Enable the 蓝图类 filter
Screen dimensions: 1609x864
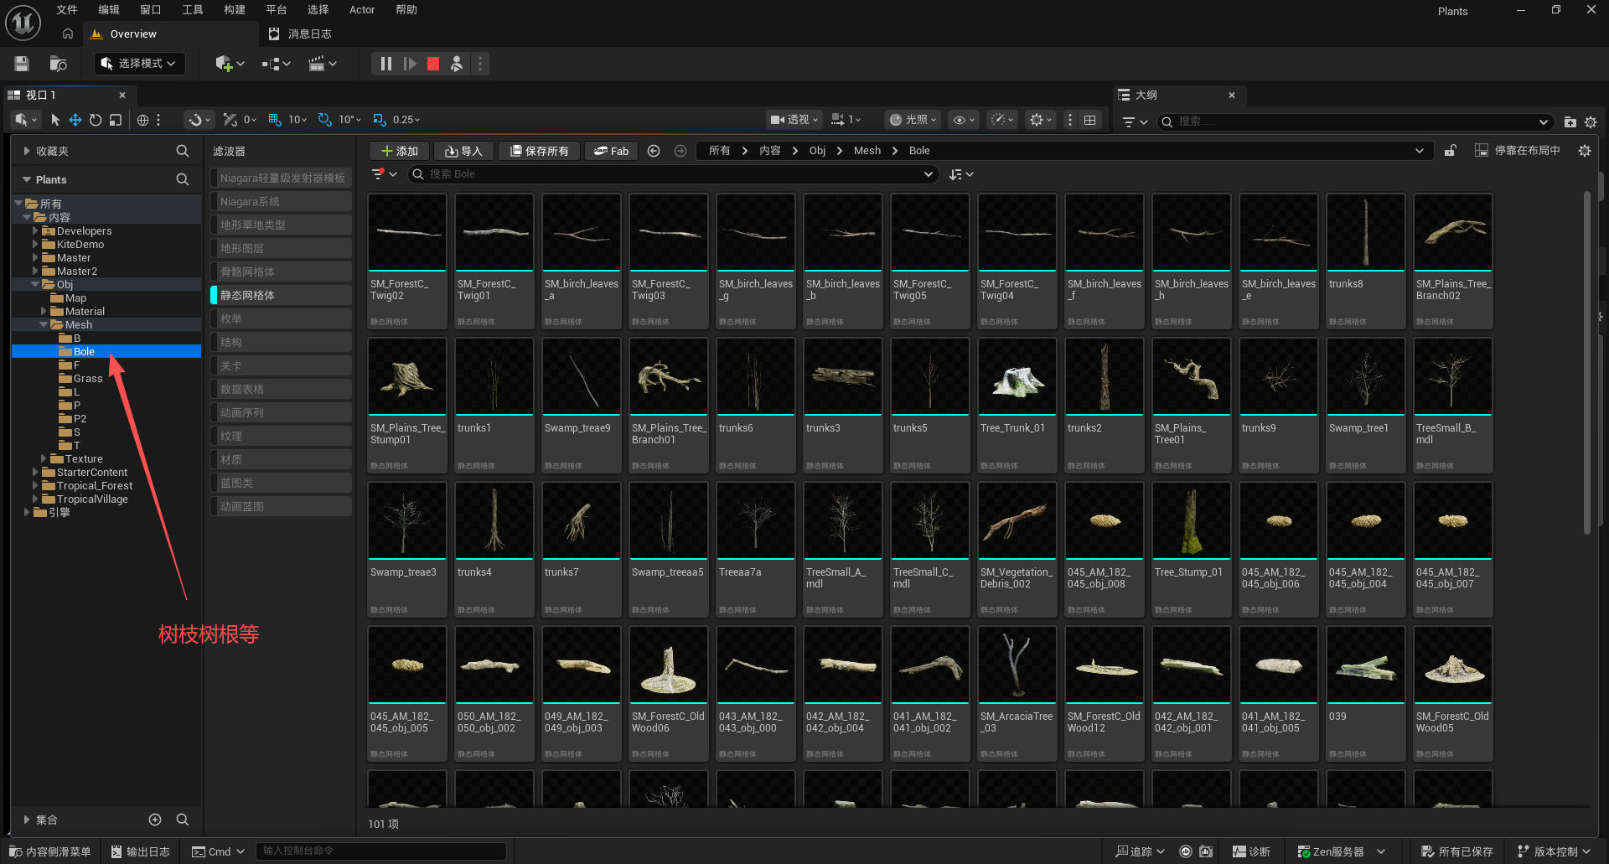pyautogui.click(x=281, y=483)
